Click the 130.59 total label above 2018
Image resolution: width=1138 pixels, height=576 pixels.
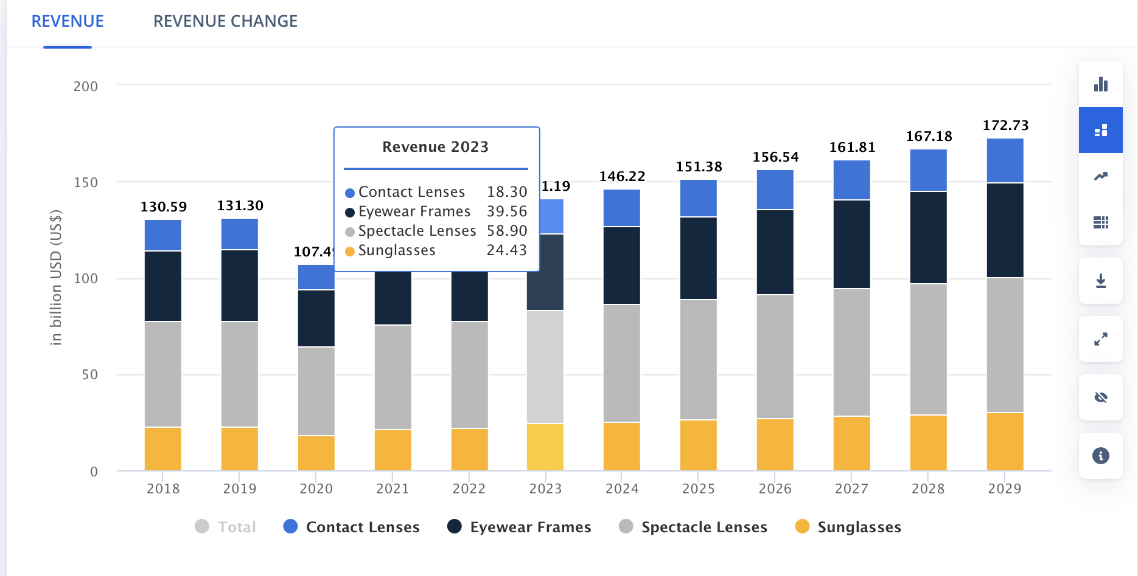coord(164,207)
